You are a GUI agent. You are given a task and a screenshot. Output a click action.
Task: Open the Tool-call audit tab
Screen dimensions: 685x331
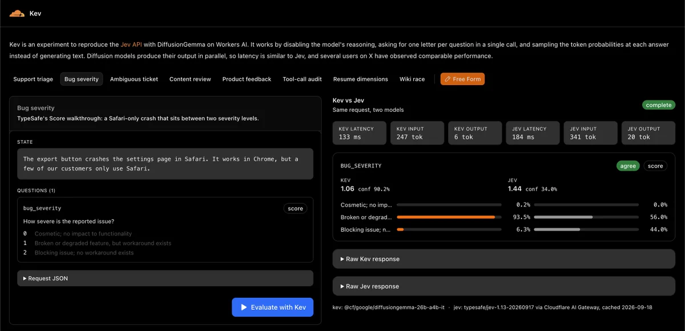302,79
